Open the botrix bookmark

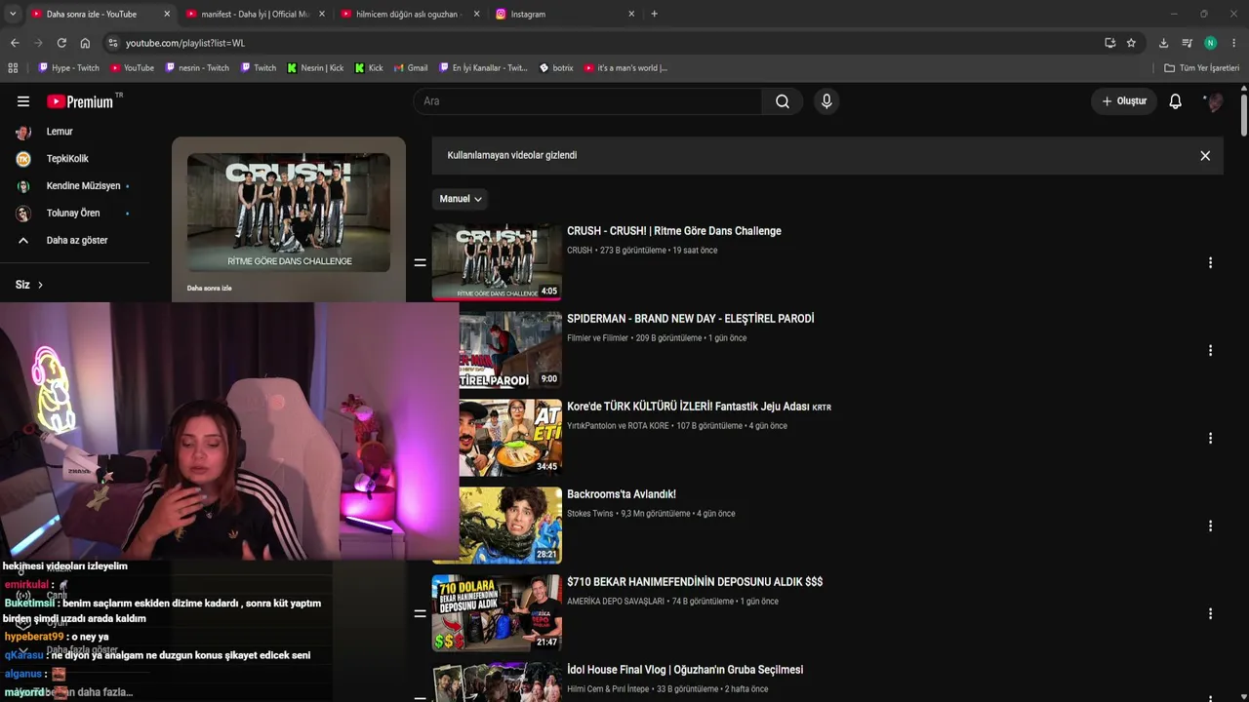(556, 68)
